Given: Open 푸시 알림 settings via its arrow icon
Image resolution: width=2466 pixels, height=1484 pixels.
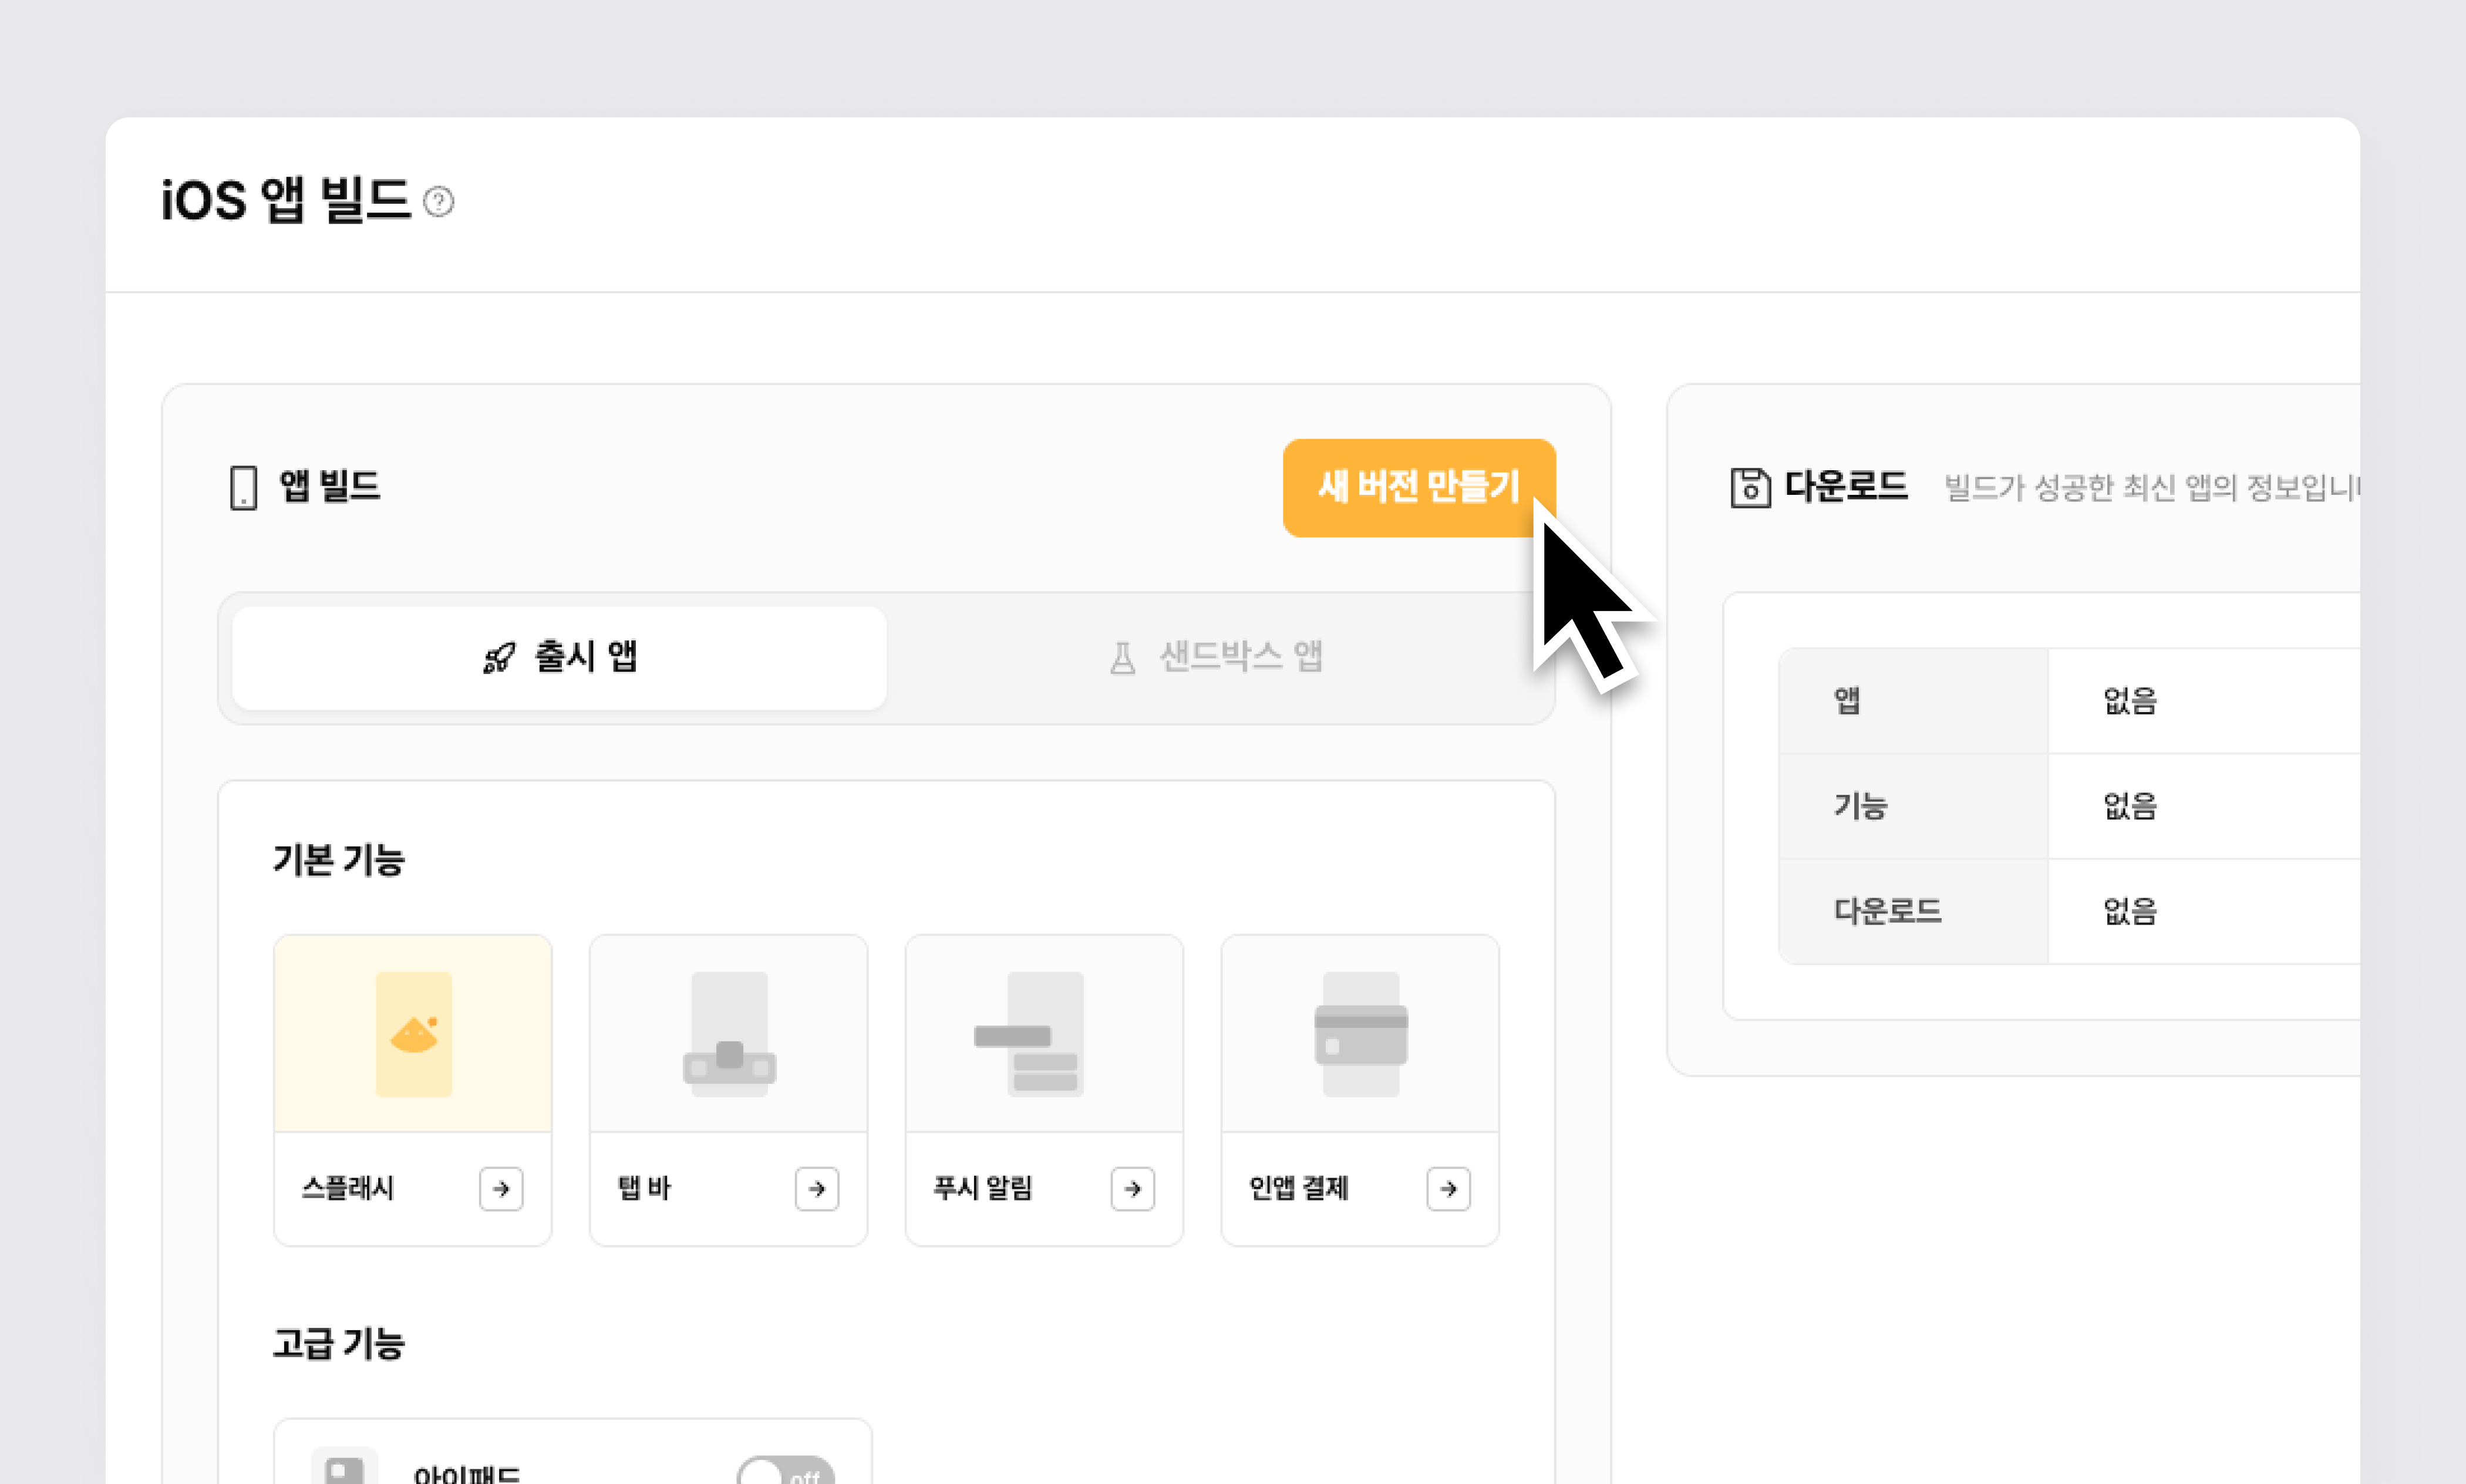Looking at the screenshot, I should tap(1132, 1188).
